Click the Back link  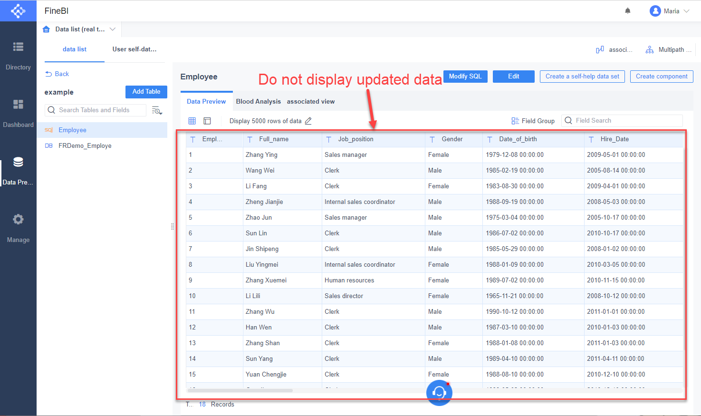pyautogui.click(x=57, y=74)
